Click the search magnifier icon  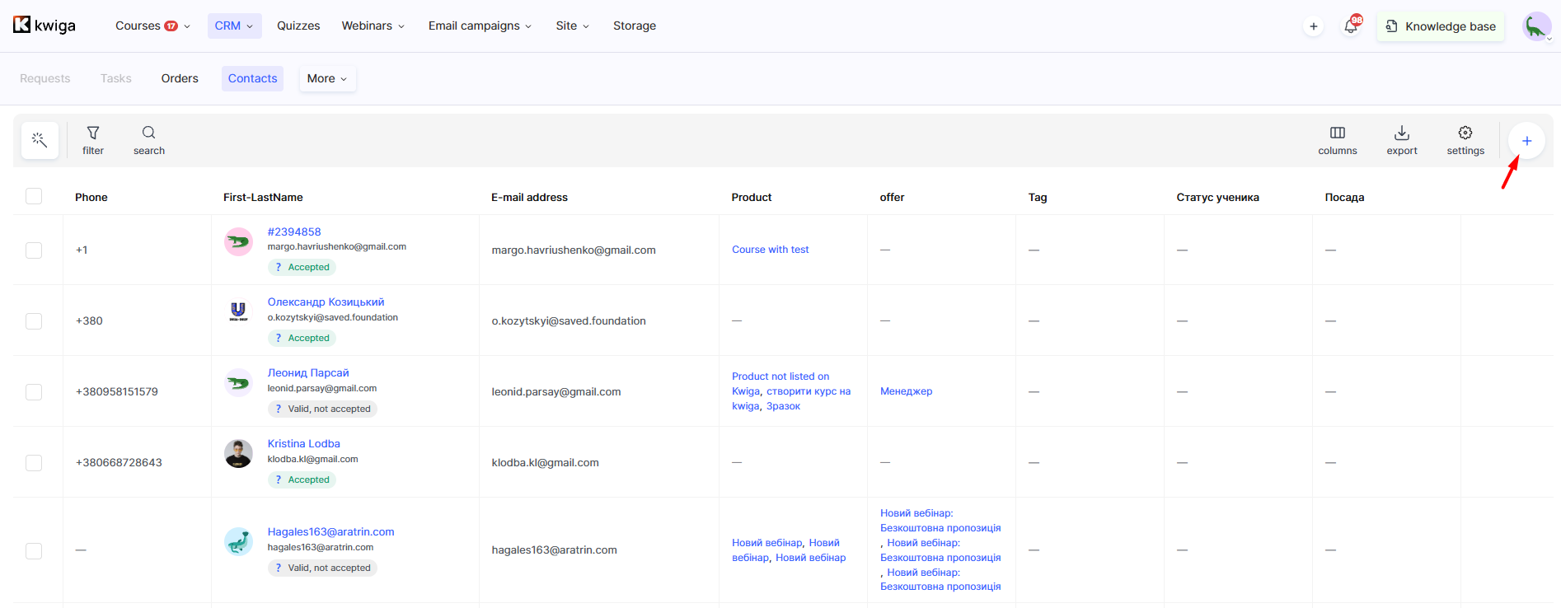(148, 133)
